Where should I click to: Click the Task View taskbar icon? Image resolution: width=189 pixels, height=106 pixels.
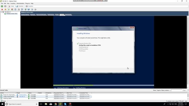(41, 104)
